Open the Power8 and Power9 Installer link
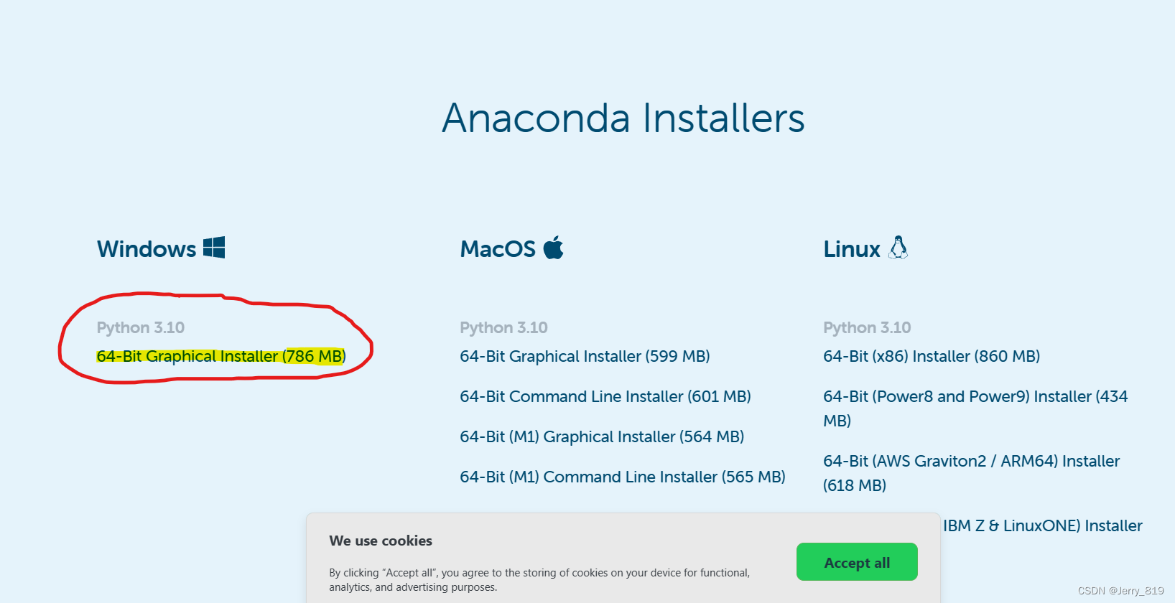 click(975, 397)
